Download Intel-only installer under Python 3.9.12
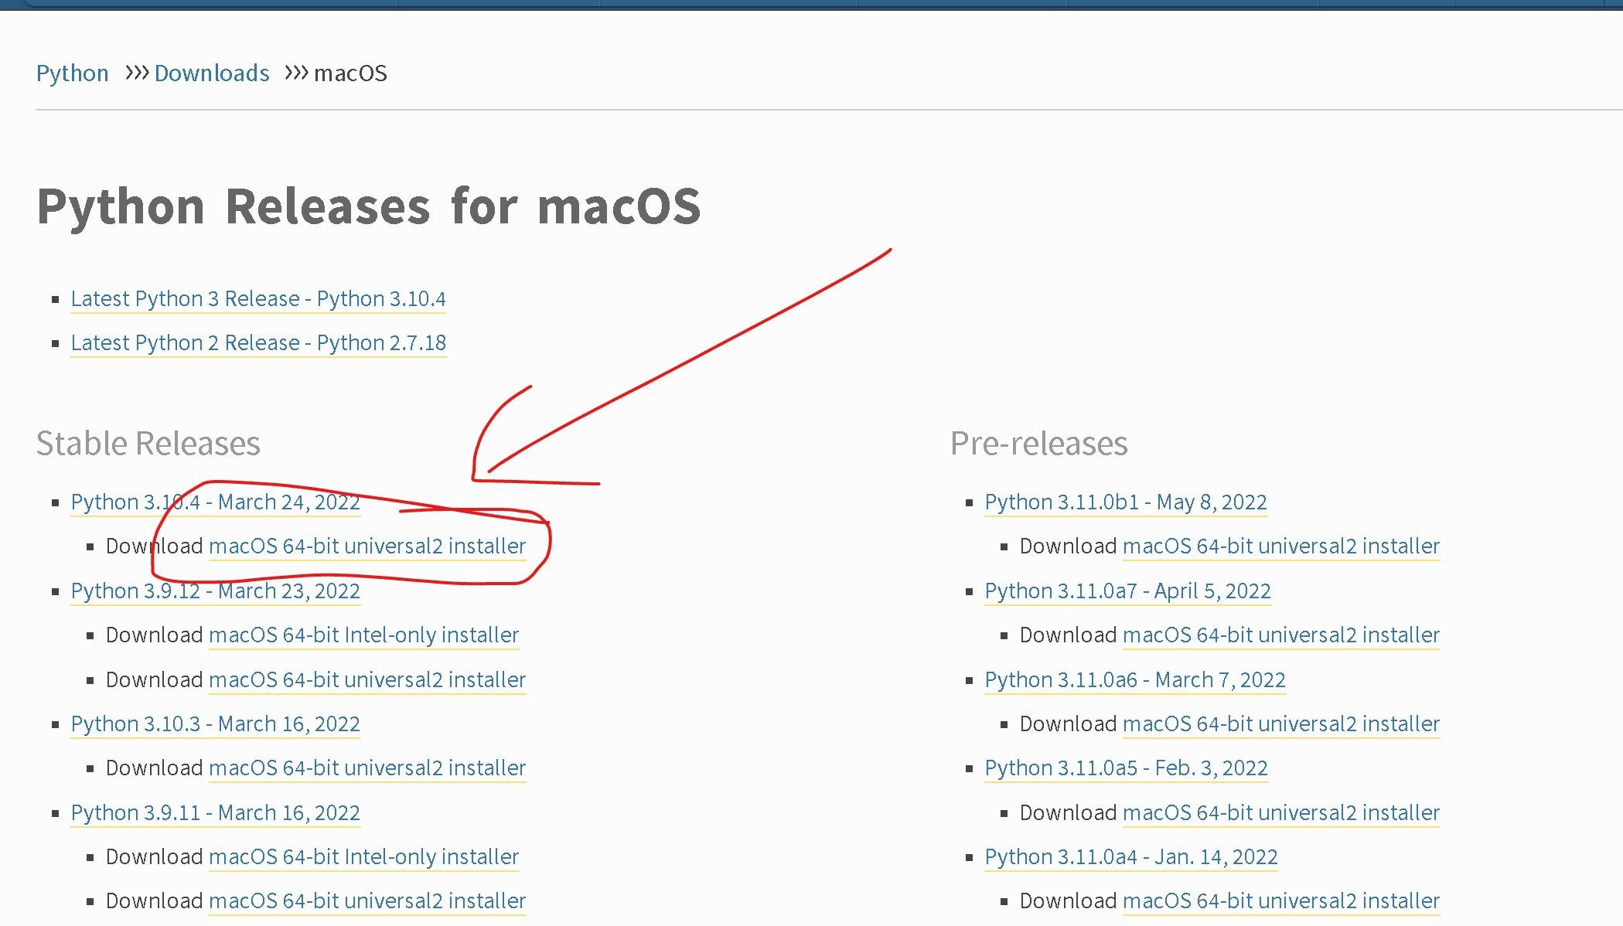This screenshot has height=926, width=1623. point(363,635)
